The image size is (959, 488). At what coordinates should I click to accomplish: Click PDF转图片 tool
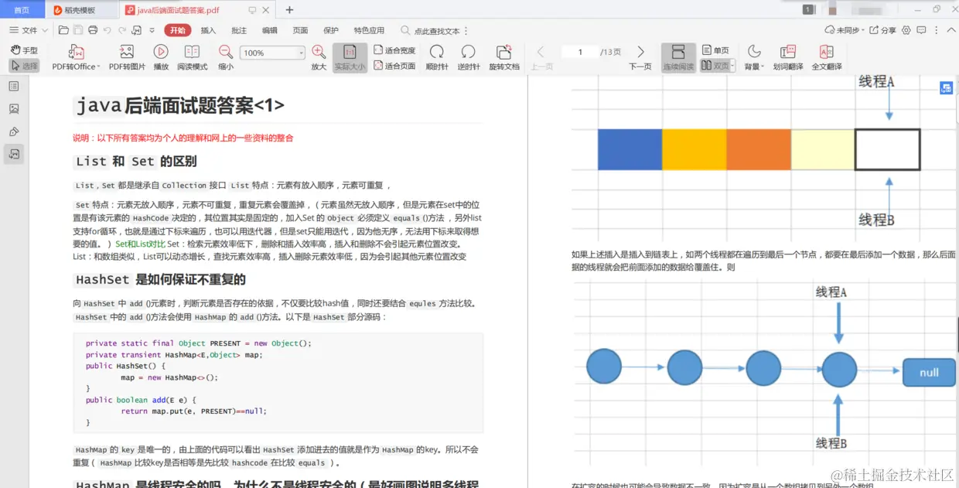click(127, 58)
